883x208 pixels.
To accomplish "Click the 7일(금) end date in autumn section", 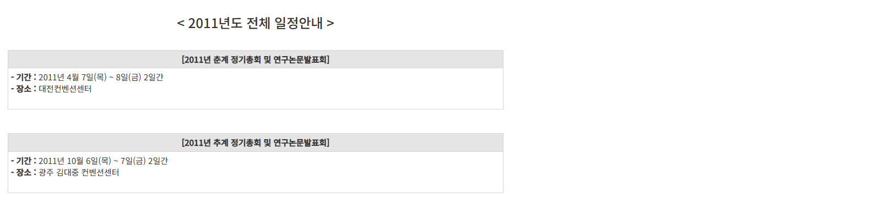I will tap(133, 161).
